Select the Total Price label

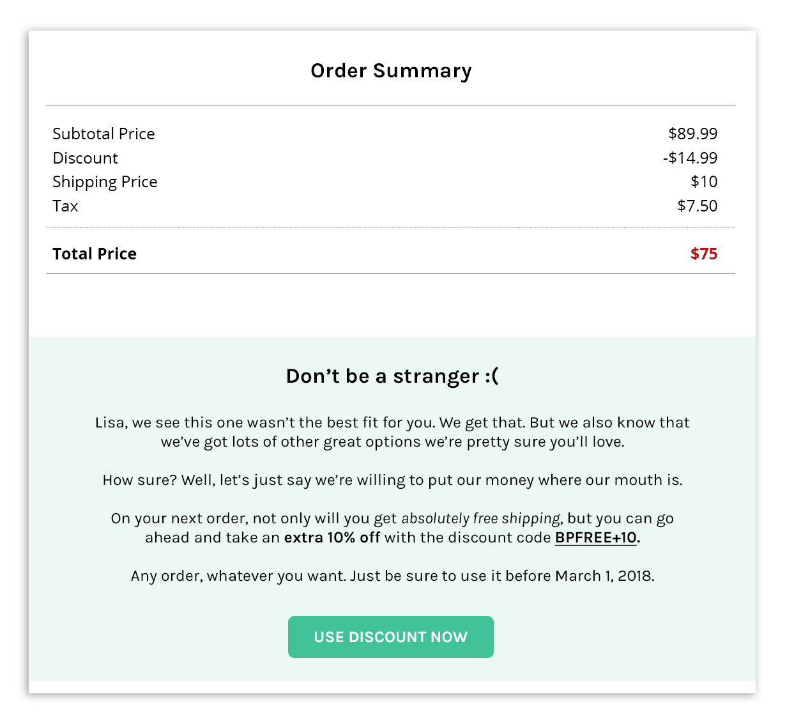point(95,254)
